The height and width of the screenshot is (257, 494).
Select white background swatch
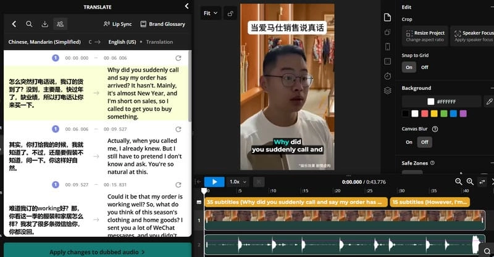pos(415,113)
